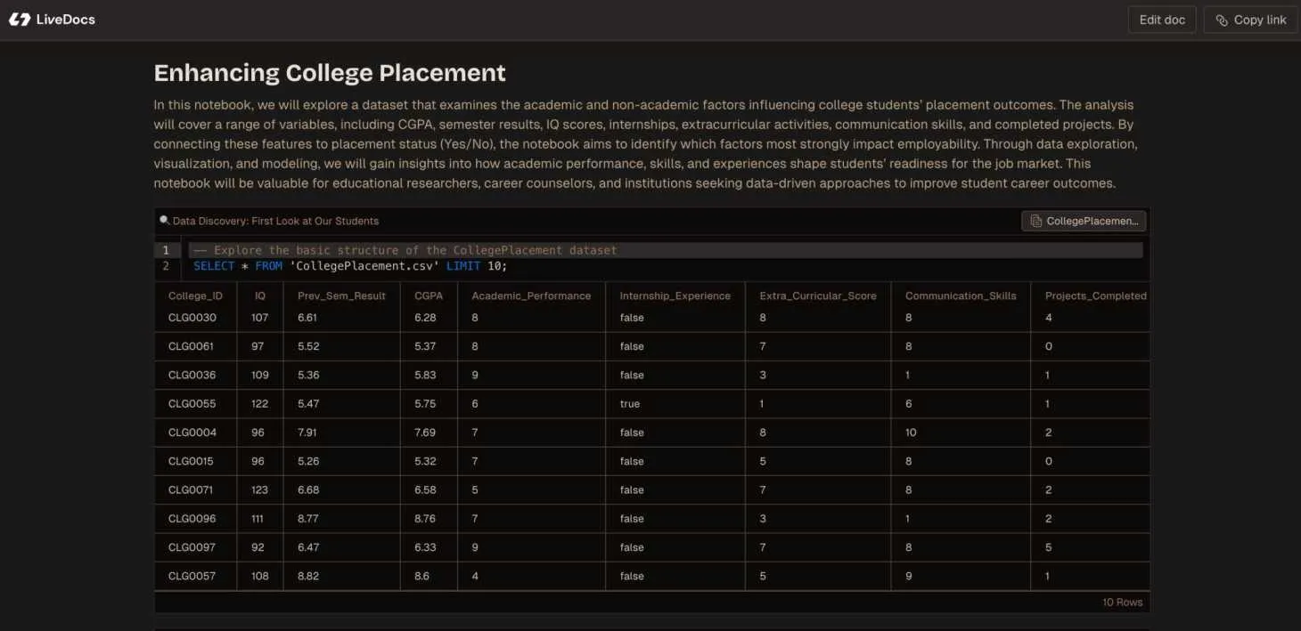Click the LiveDocs logo icon
Viewport: 1301px width, 631px height.
20,19
